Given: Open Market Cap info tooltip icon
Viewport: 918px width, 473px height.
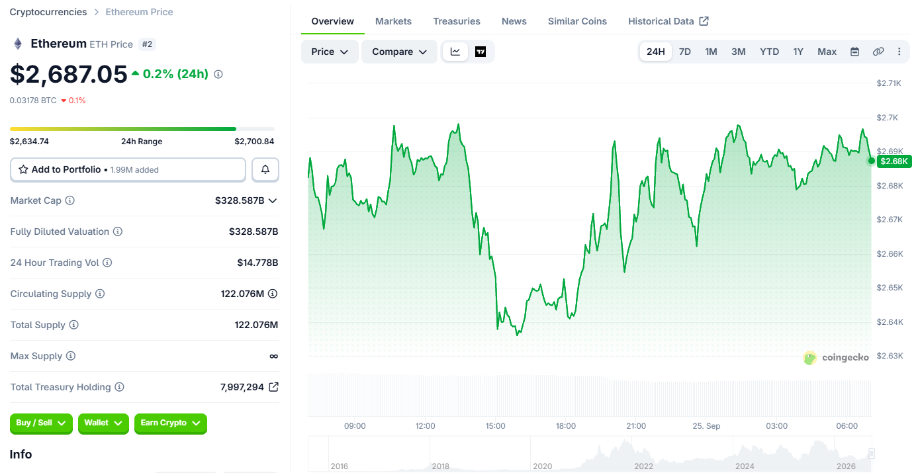Looking at the screenshot, I should coord(70,200).
